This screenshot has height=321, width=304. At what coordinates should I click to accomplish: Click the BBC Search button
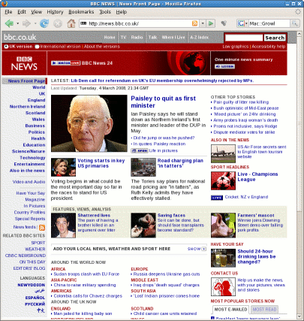click(x=275, y=38)
